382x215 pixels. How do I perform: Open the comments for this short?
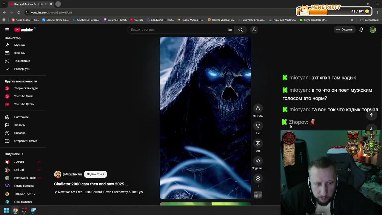pos(258,143)
